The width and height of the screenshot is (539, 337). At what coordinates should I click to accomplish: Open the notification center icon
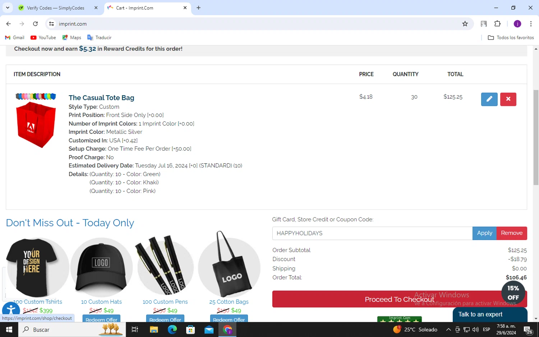(x=528, y=330)
